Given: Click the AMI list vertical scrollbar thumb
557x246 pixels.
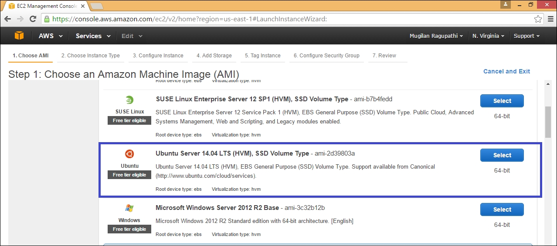Looking at the screenshot, I should [x=548, y=122].
